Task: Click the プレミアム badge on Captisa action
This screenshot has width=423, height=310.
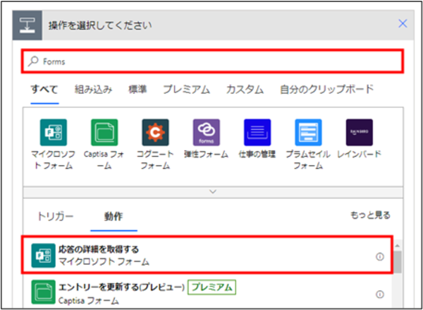Action: point(211,287)
